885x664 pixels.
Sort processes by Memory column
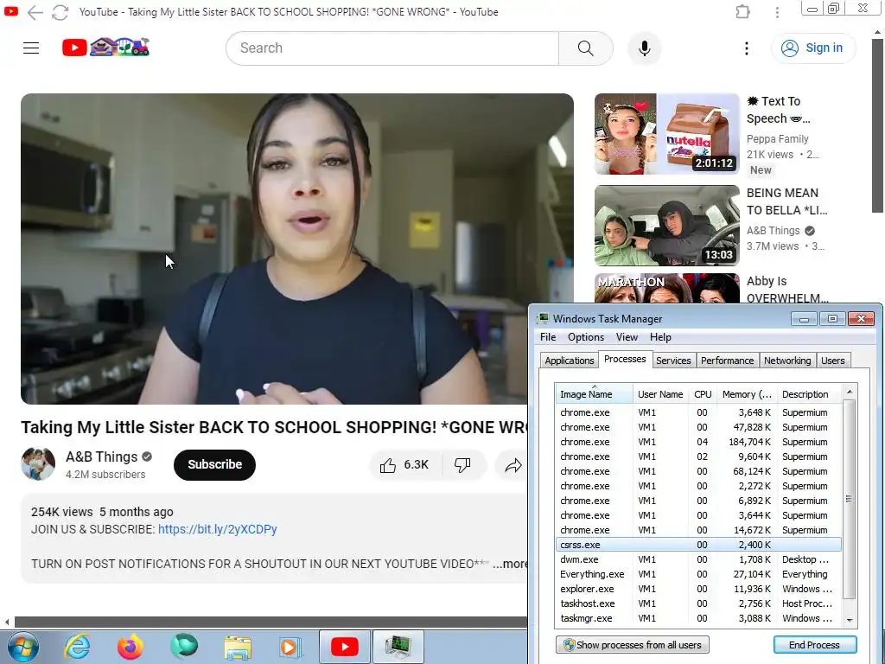tap(747, 394)
